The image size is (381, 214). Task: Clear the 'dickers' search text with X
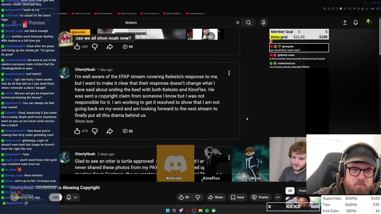238,23
